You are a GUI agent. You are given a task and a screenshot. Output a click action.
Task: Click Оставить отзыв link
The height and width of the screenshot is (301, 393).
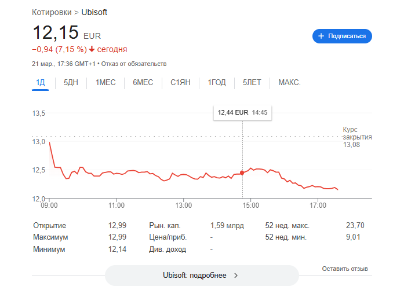[345, 269]
